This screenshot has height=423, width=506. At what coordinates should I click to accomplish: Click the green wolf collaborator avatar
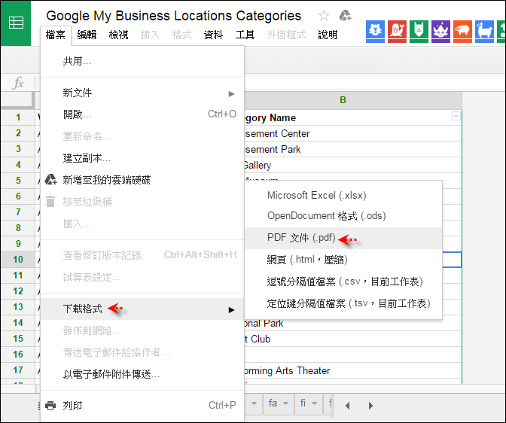pyautogui.click(x=419, y=32)
